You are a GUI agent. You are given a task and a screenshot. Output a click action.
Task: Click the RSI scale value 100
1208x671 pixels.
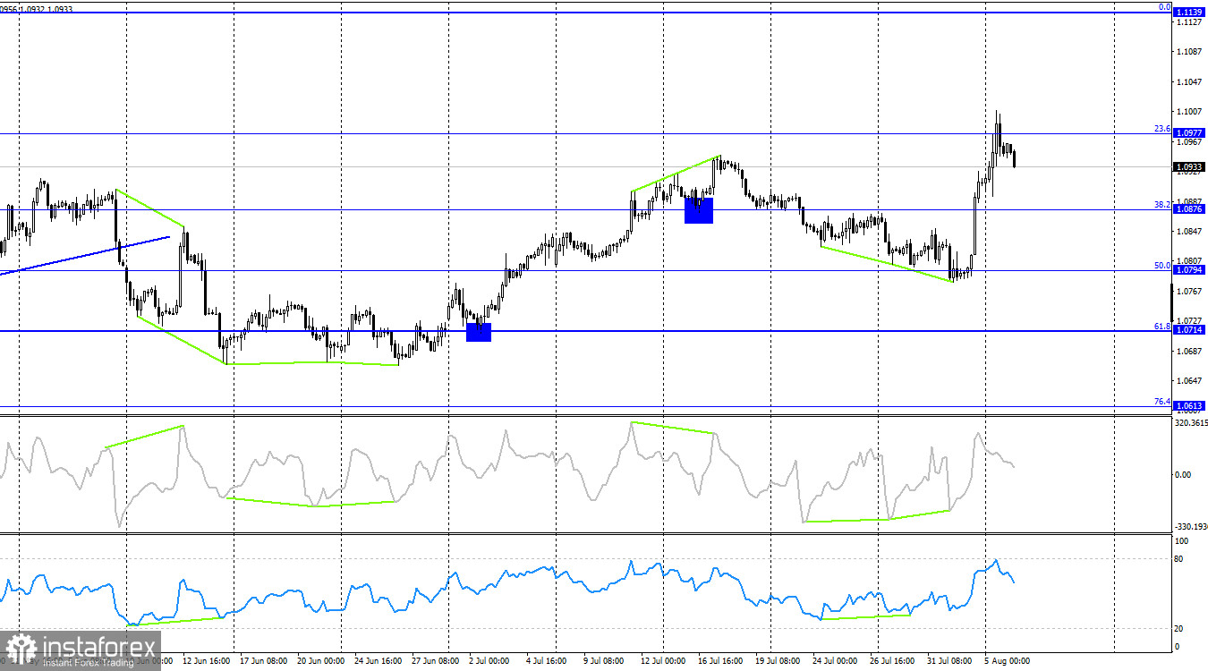[1182, 542]
